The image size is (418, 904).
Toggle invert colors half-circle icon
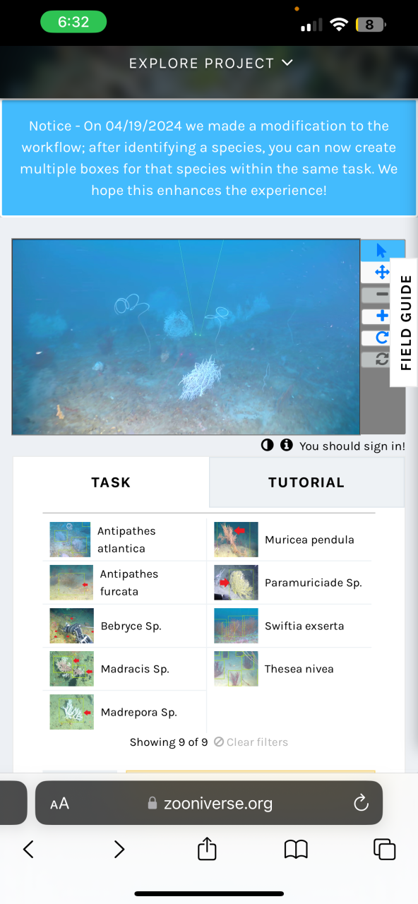267,446
